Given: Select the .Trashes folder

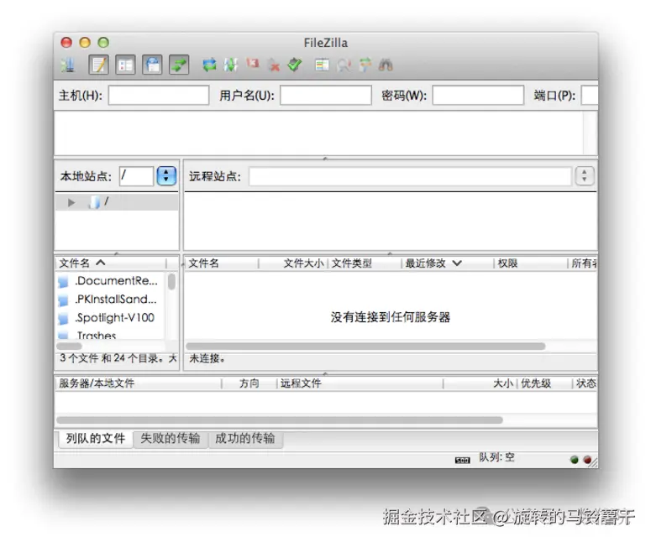Looking at the screenshot, I should 111,334.
